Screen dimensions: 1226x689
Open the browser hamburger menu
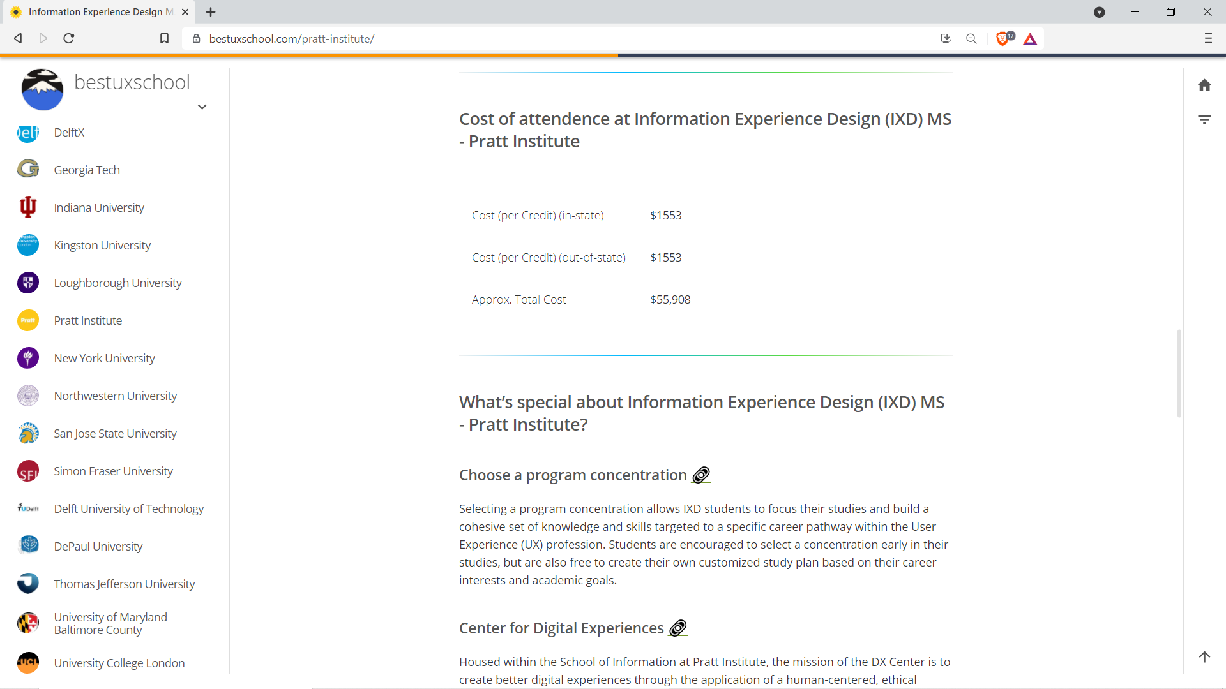[1208, 39]
